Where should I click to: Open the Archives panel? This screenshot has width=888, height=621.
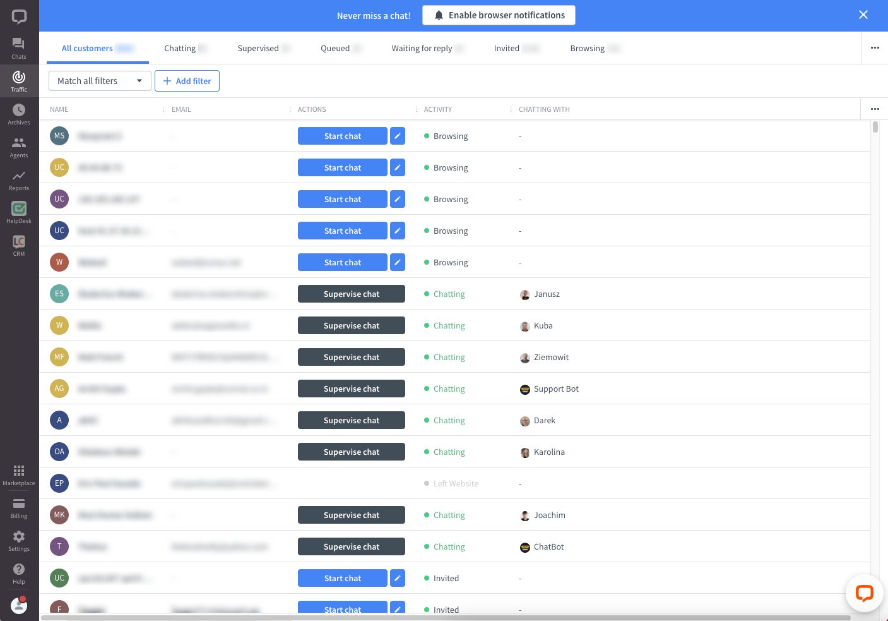(18, 114)
